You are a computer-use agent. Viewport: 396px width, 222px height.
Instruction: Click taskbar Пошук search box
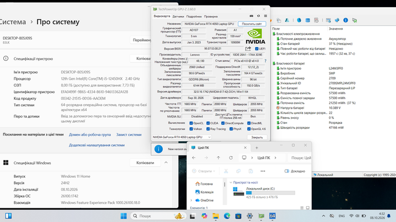[x=158, y=216]
